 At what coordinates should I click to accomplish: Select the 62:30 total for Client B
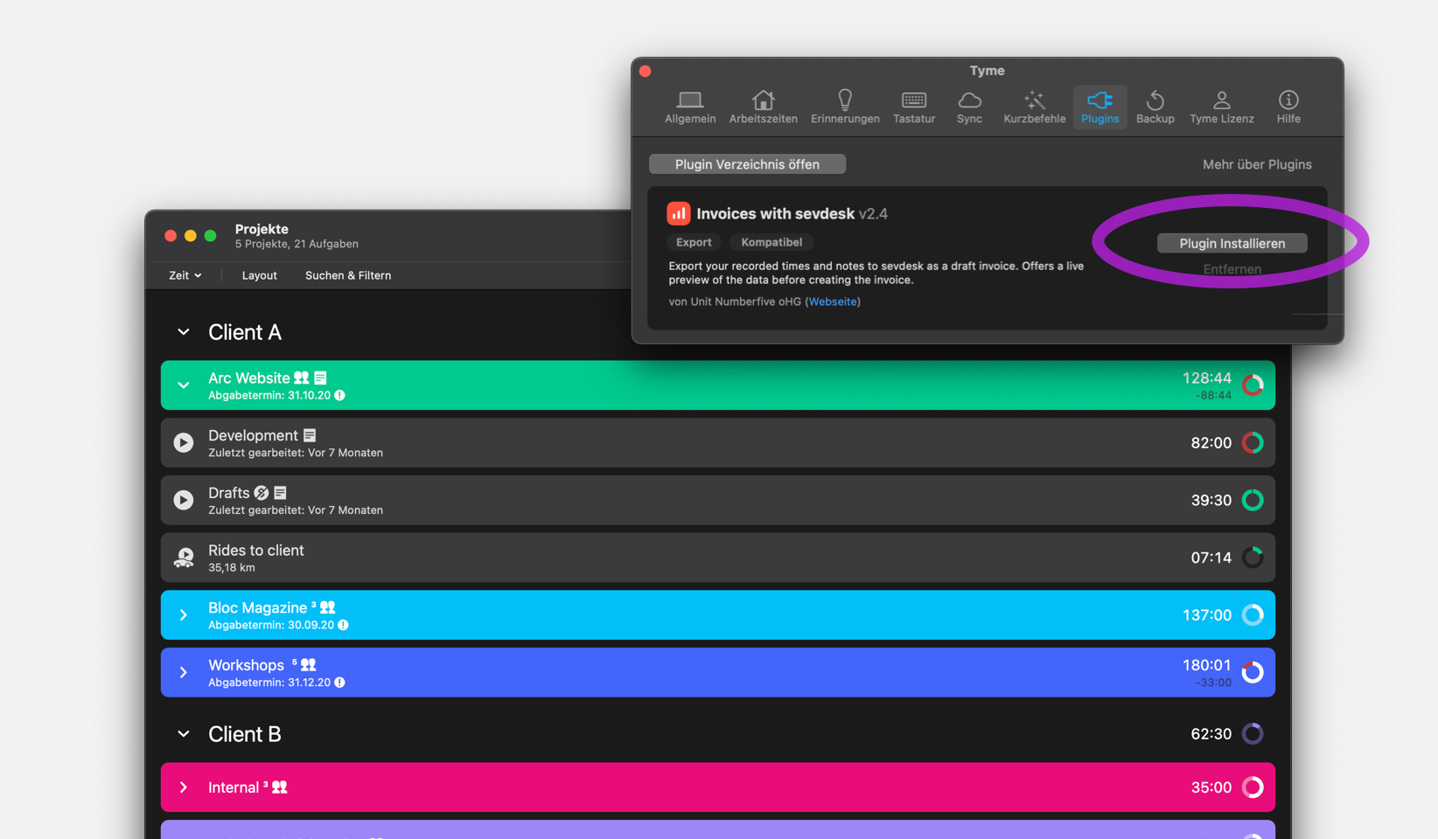coord(1211,734)
